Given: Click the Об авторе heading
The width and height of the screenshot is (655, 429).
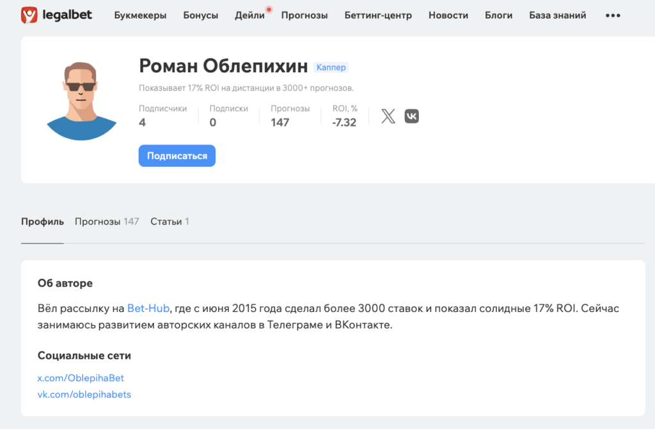Looking at the screenshot, I should pyautogui.click(x=65, y=283).
